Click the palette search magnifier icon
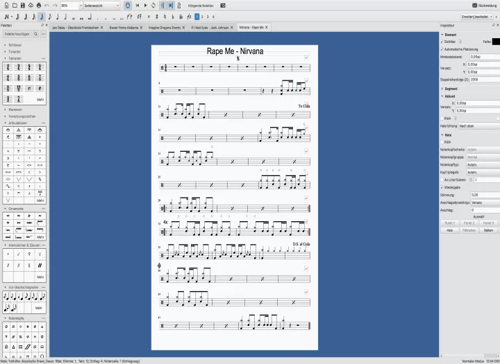This screenshot has height=364, width=500. coord(35,34)
